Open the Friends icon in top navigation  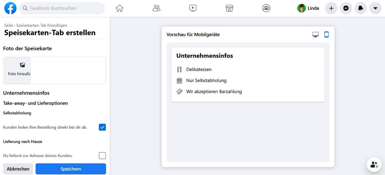point(156,8)
